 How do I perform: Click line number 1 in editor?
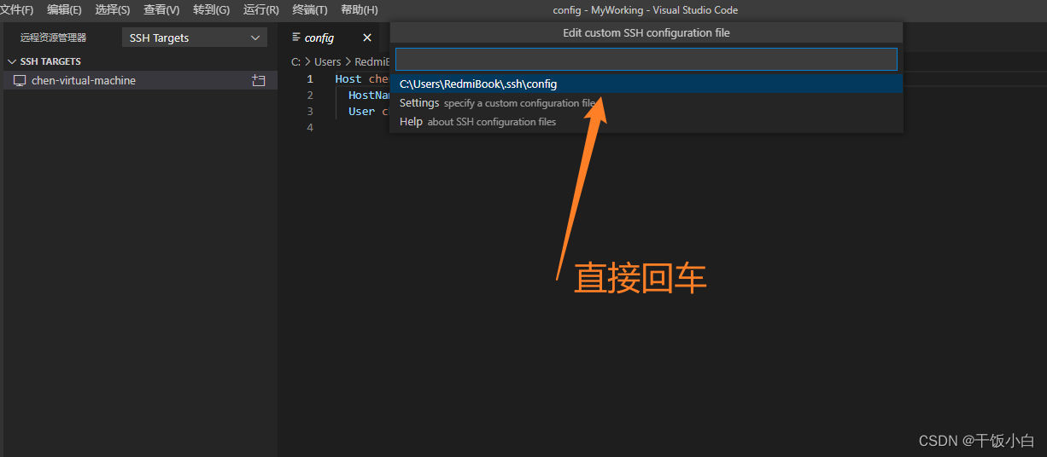click(x=310, y=78)
